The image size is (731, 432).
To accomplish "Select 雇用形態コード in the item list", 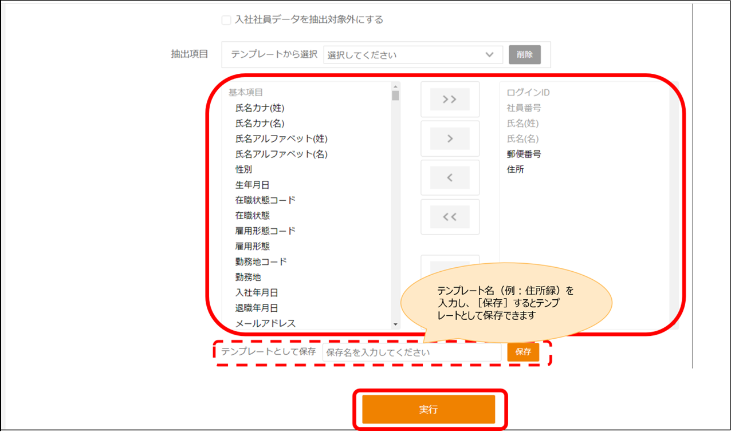I will tap(265, 231).
